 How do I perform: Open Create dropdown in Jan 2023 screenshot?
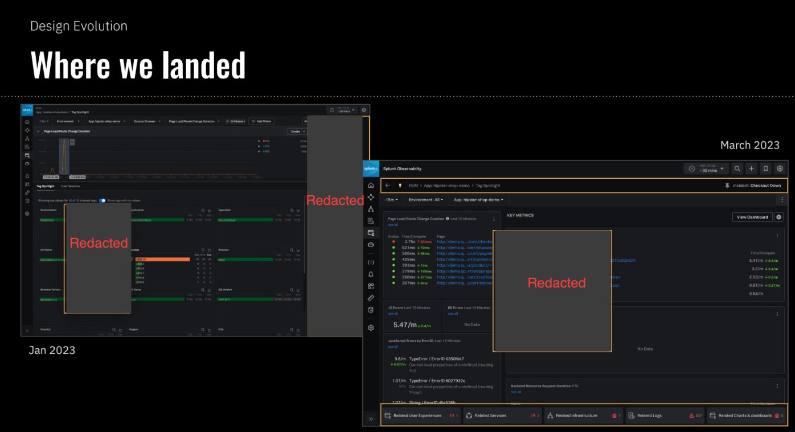pos(297,131)
